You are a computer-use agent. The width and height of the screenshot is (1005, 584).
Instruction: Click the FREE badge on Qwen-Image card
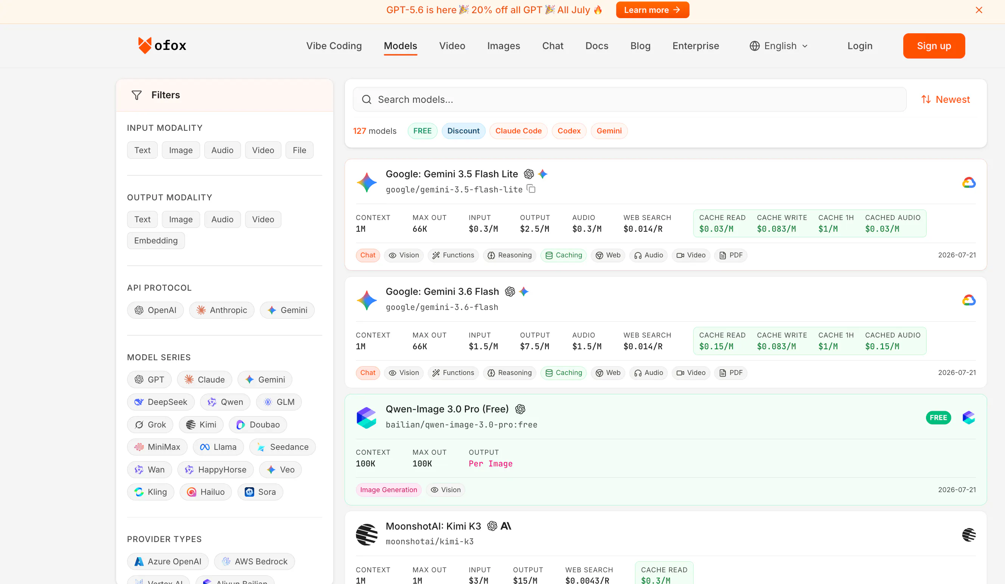pyautogui.click(x=938, y=417)
